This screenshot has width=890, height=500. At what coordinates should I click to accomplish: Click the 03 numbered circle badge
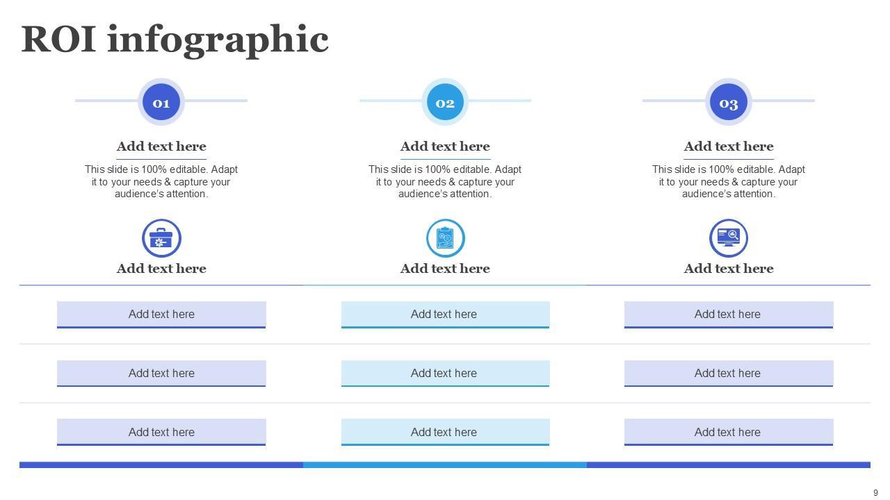coord(728,102)
